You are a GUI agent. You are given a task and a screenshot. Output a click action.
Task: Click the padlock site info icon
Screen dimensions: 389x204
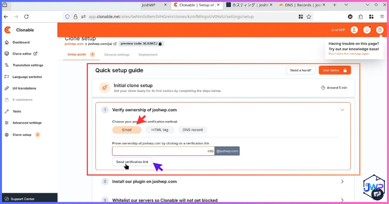coord(76,17)
